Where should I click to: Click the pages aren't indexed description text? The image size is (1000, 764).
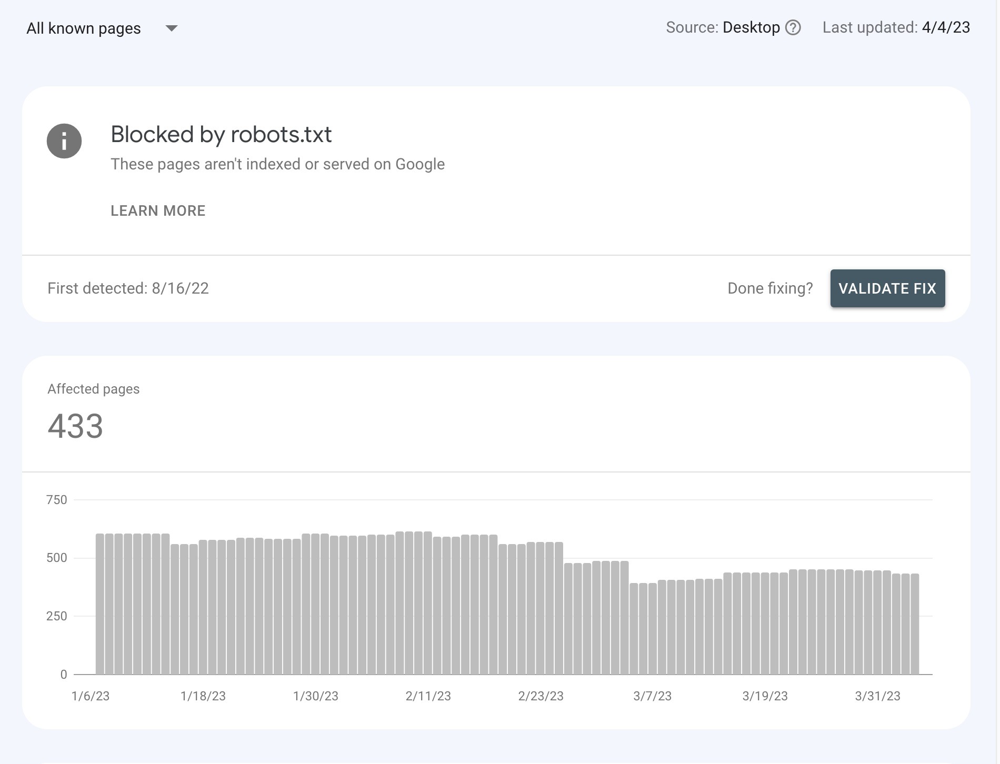[x=277, y=164]
